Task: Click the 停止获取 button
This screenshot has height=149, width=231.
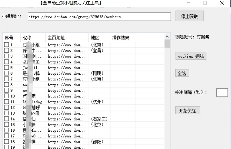Action: [x=189, y=16]
